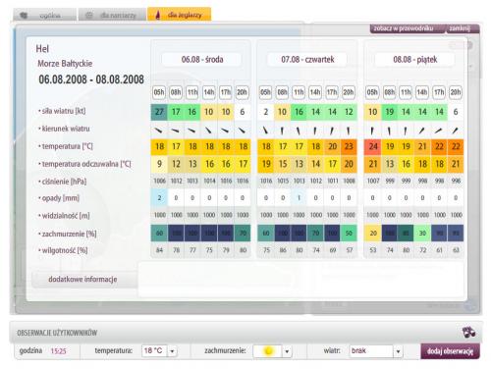Click Friday 05h temperature cell '24'
Image resolution: width=491 pixels, height=369 pixels.
372,146
